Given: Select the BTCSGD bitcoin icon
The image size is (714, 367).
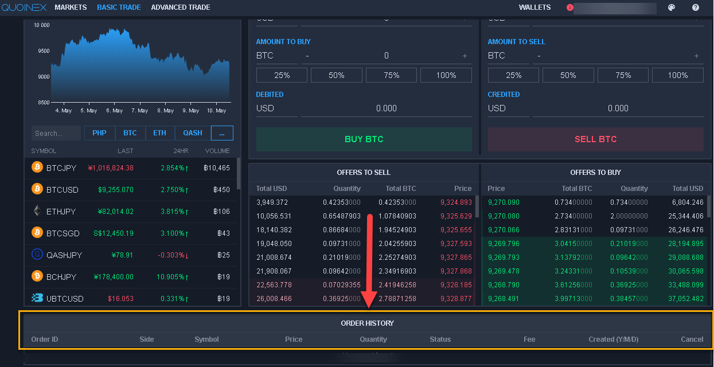Looking at the screenshot, I should click(37, 233).
